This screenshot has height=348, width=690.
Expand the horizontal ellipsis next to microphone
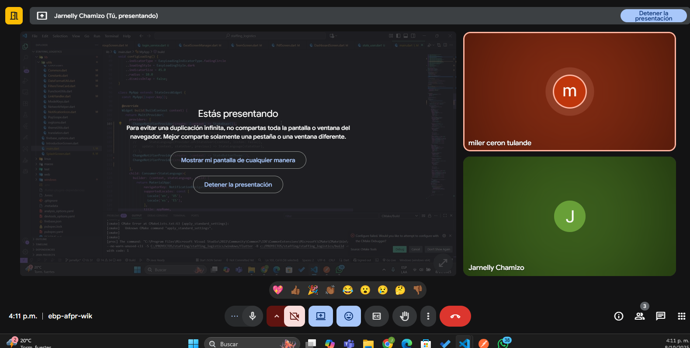click(235, 316)
